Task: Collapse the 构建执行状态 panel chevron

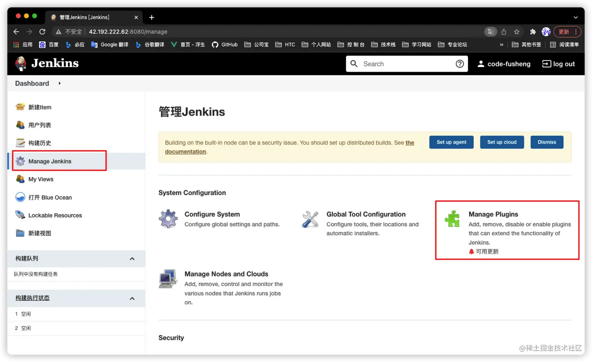Action: pos(132,299)
